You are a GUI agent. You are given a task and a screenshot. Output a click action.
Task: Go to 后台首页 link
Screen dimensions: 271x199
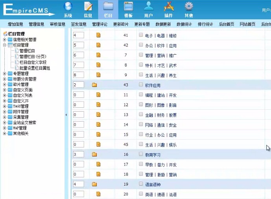coord(227,24)
